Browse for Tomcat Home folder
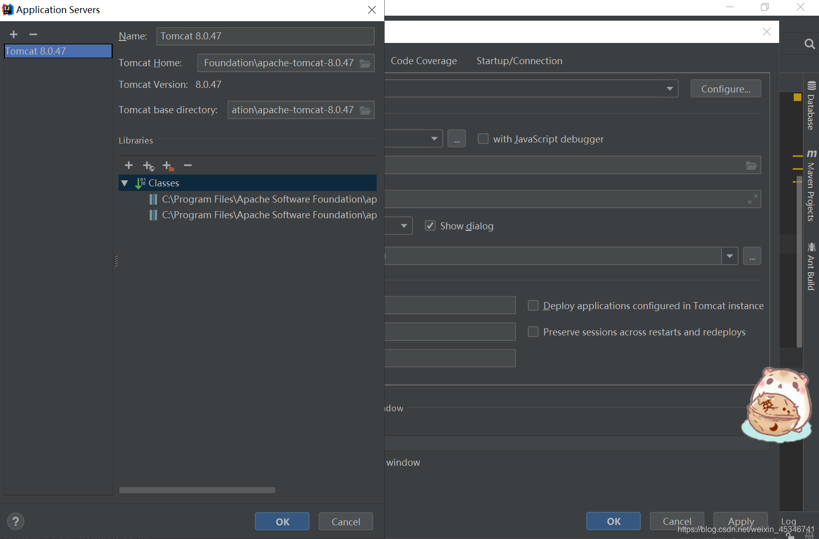 365,63
